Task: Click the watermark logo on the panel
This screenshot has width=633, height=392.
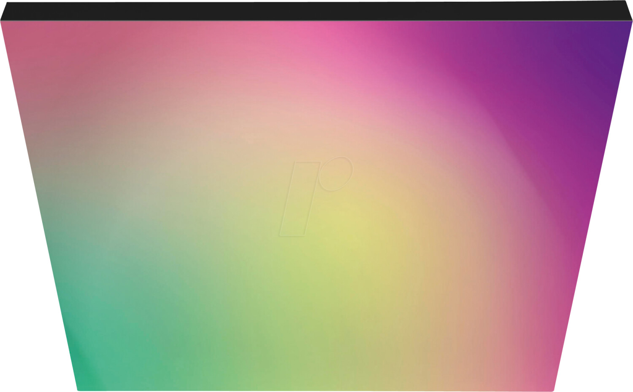Action: point(316,196)
